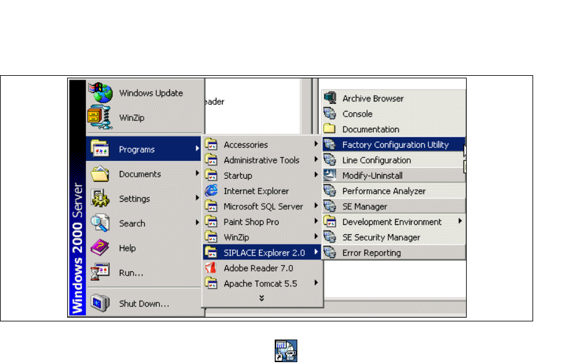Viewport: 562px width, 364px height.
Task: Click the Help book icon
Action: coord(100,247)
